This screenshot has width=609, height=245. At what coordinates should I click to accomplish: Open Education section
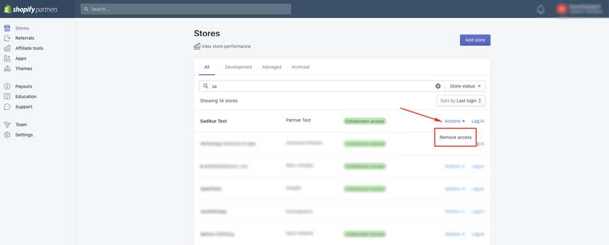coord(26,97)
